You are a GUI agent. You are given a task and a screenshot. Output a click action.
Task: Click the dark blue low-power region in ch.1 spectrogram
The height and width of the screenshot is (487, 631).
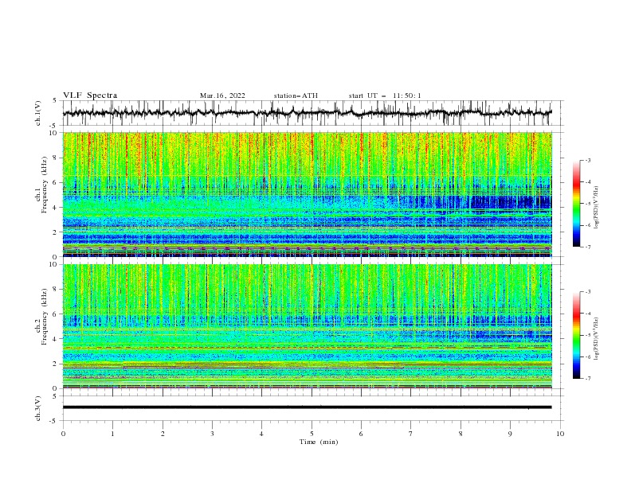click(x=511, y=201)
